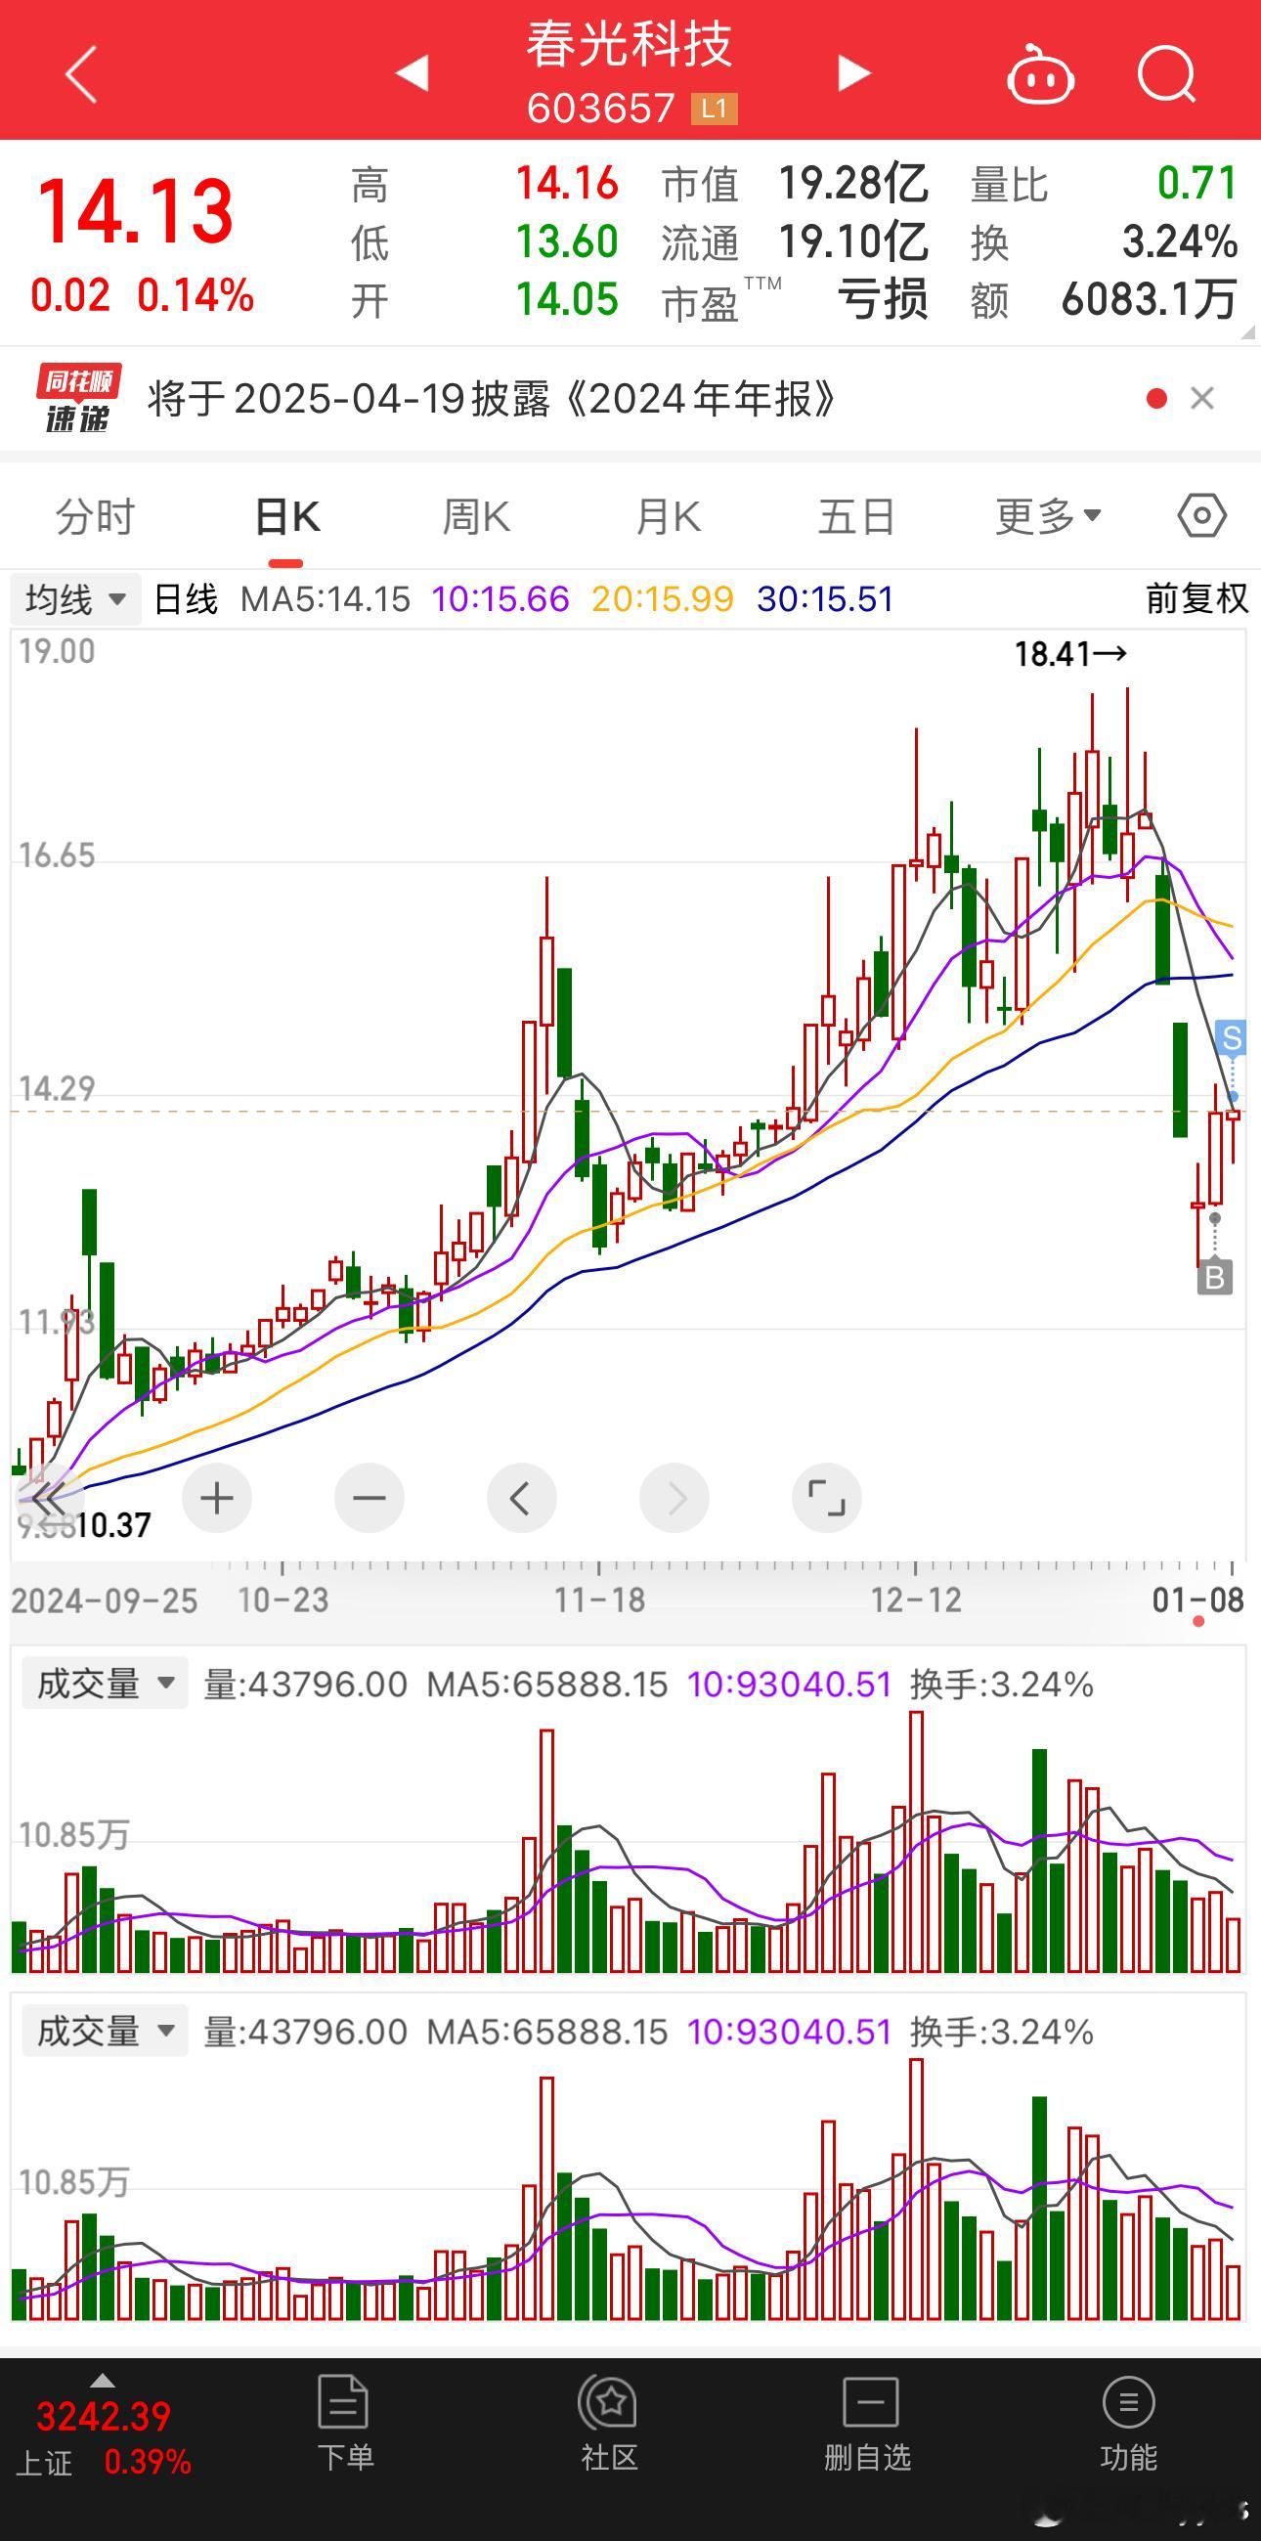Image resolution: width=1261 pixels, height=2541 pixels.
Task: Go back with the top-left arrow
Action: click(x=81, y=74)
